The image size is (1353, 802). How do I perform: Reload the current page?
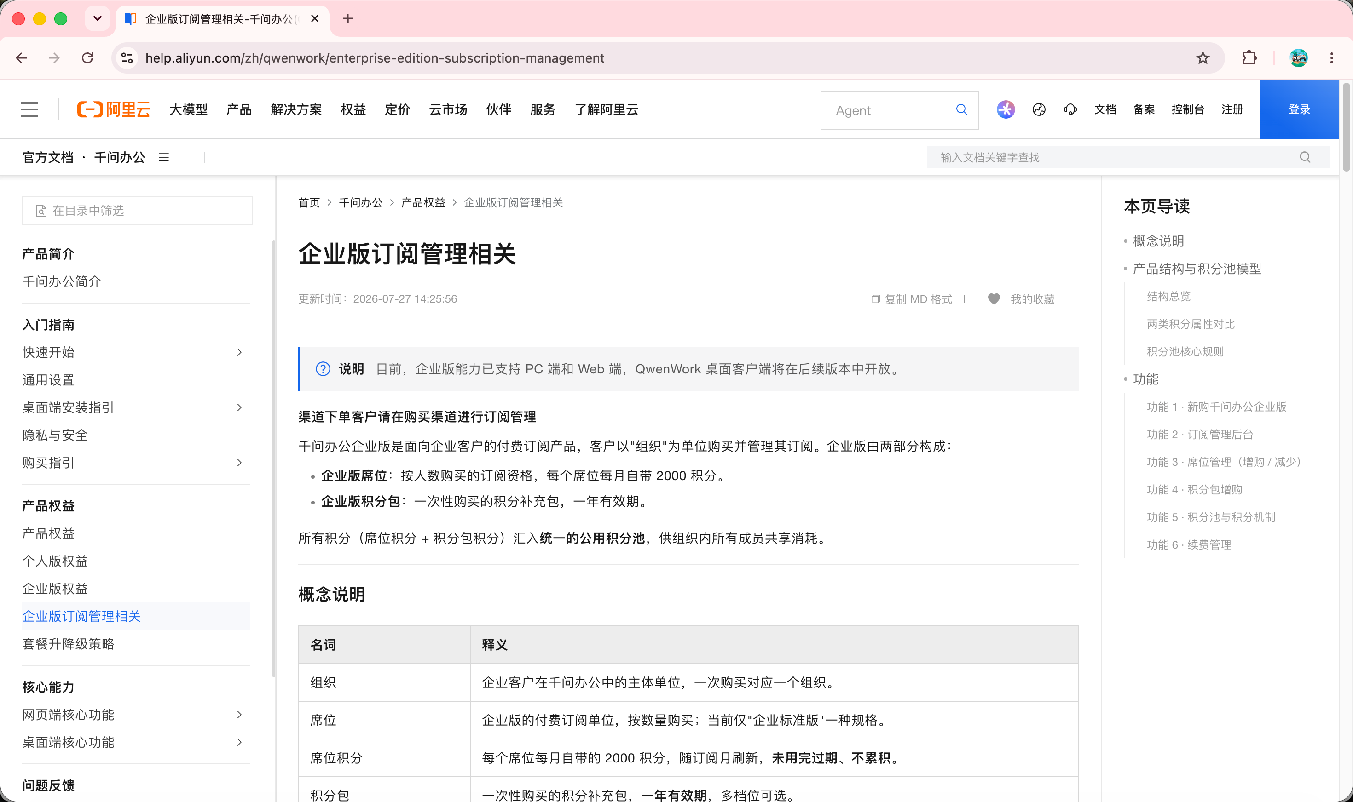pyautogui.click(x=87, y=58)
